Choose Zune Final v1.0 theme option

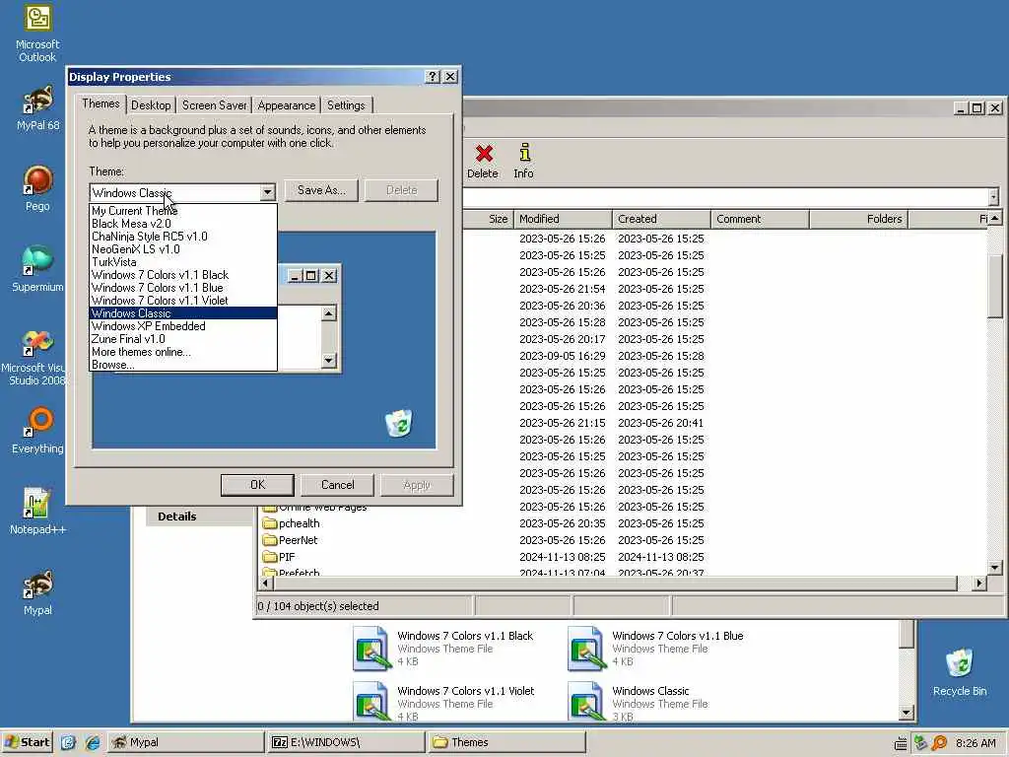pos(182,339)
